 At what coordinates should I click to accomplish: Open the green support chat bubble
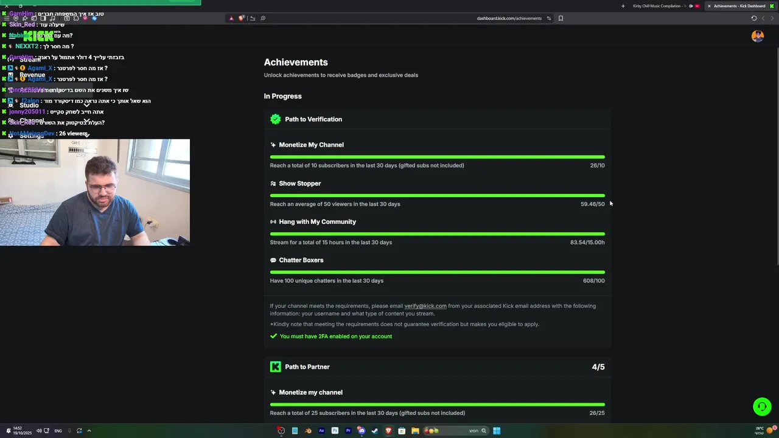click(762, 406)
